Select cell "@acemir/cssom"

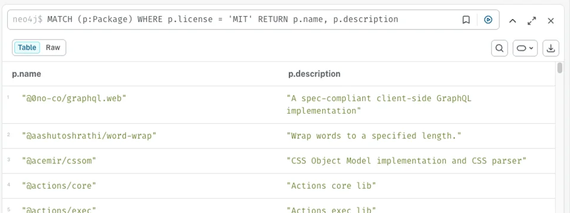click(x=59, y=161)
